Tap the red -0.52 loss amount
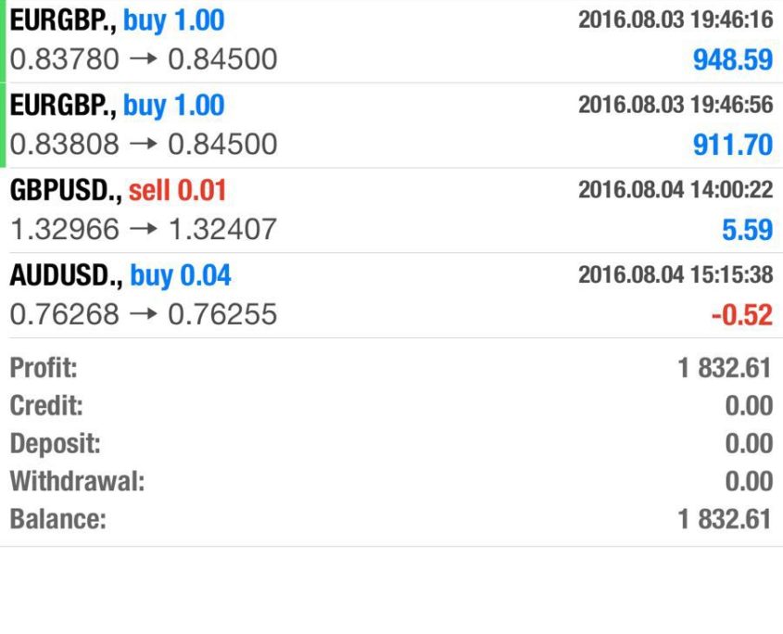 click(741, 315)
